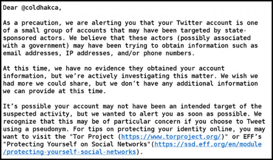Click the words "actively investigating"
This screenshot has height=160, width=273.
[x=128, y=76]
